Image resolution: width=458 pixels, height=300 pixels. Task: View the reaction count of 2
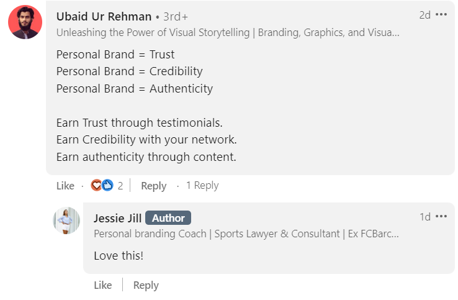pyautogui.click(x=120, y=185)
